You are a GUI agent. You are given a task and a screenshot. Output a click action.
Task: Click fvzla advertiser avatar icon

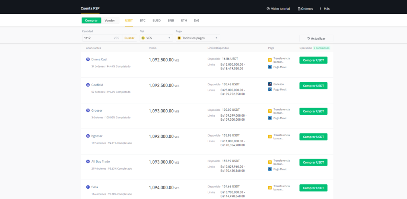pos(88,187)
